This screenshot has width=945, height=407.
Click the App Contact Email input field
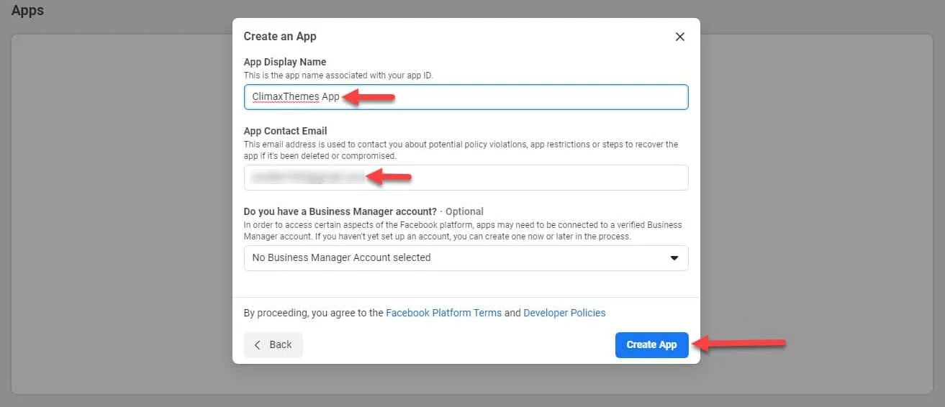coord(466,178)
